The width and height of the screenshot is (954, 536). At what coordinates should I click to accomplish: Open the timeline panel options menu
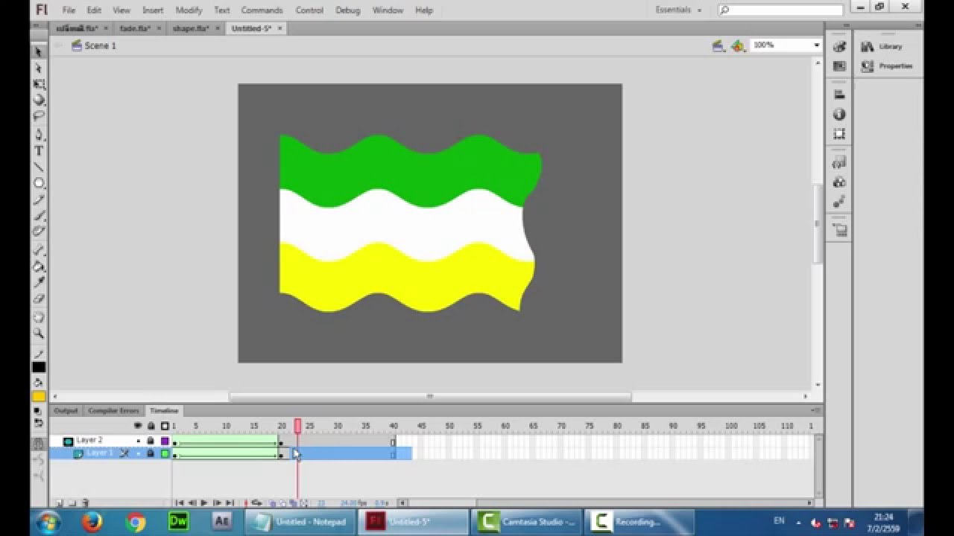click(x=817, y=410)
